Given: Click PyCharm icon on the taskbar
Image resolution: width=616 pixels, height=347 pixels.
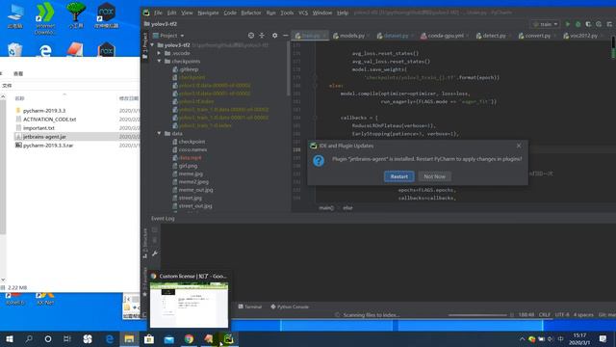Looking at the screenshot, I should [228, 338].
